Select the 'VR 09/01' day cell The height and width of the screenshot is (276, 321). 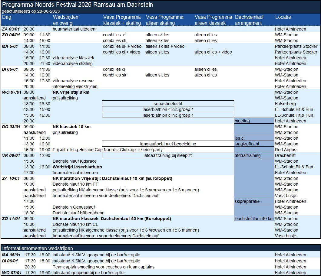coord(11,155)
